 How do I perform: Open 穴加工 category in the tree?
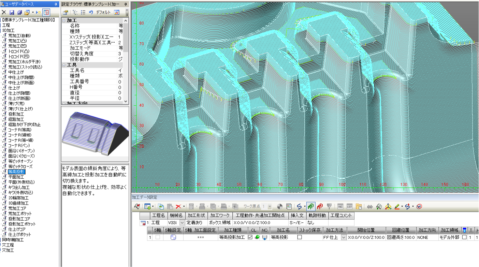coord(8,250)
